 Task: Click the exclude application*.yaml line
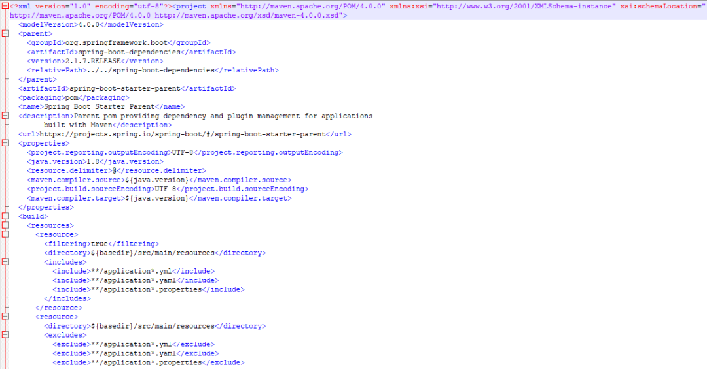pyautogui.click(x=136, y=353)
